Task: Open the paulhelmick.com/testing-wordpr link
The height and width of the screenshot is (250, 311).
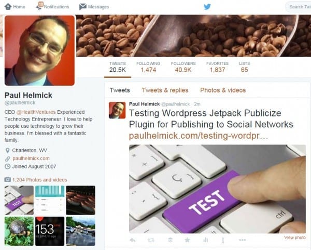Action: pyautogui.click(x=199, y=136)
